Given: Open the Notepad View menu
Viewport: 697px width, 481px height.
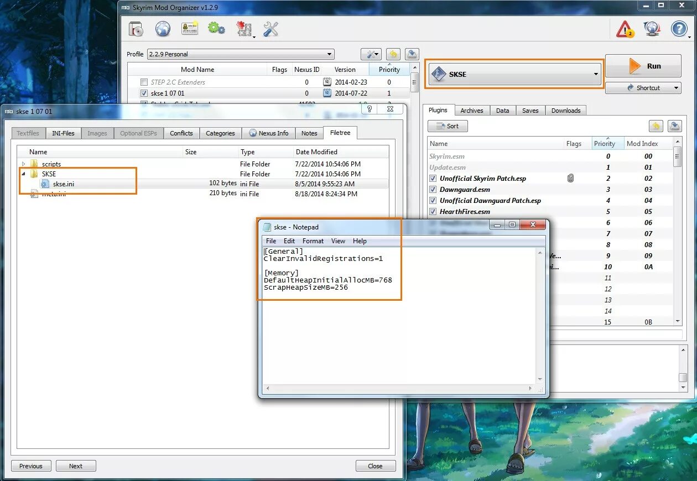Looking at the screenshot, I should [338, 241].
